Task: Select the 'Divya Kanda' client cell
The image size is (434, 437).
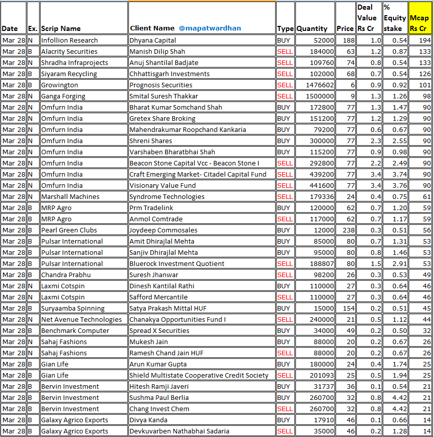Action: click(x=202, y=420)
